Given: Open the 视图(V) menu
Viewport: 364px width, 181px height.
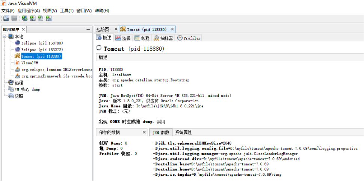Looking at the screenshot, I should 50,11.
